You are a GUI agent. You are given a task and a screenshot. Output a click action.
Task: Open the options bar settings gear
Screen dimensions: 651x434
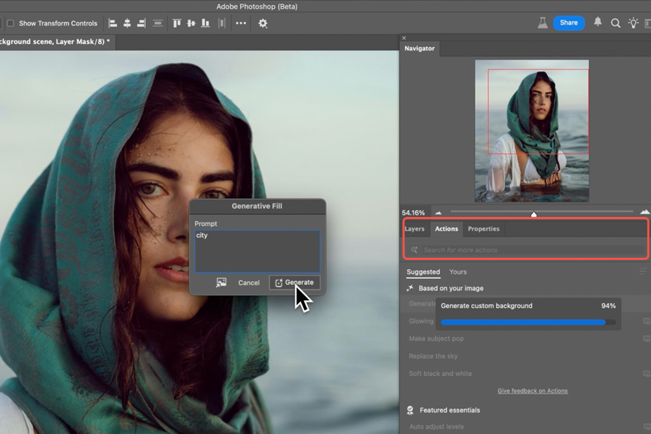coord(263,23)
